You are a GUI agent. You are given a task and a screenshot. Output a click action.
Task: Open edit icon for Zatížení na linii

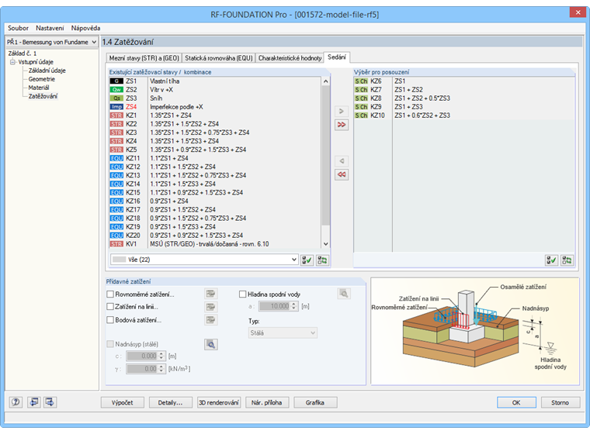[x=210, y=307]
